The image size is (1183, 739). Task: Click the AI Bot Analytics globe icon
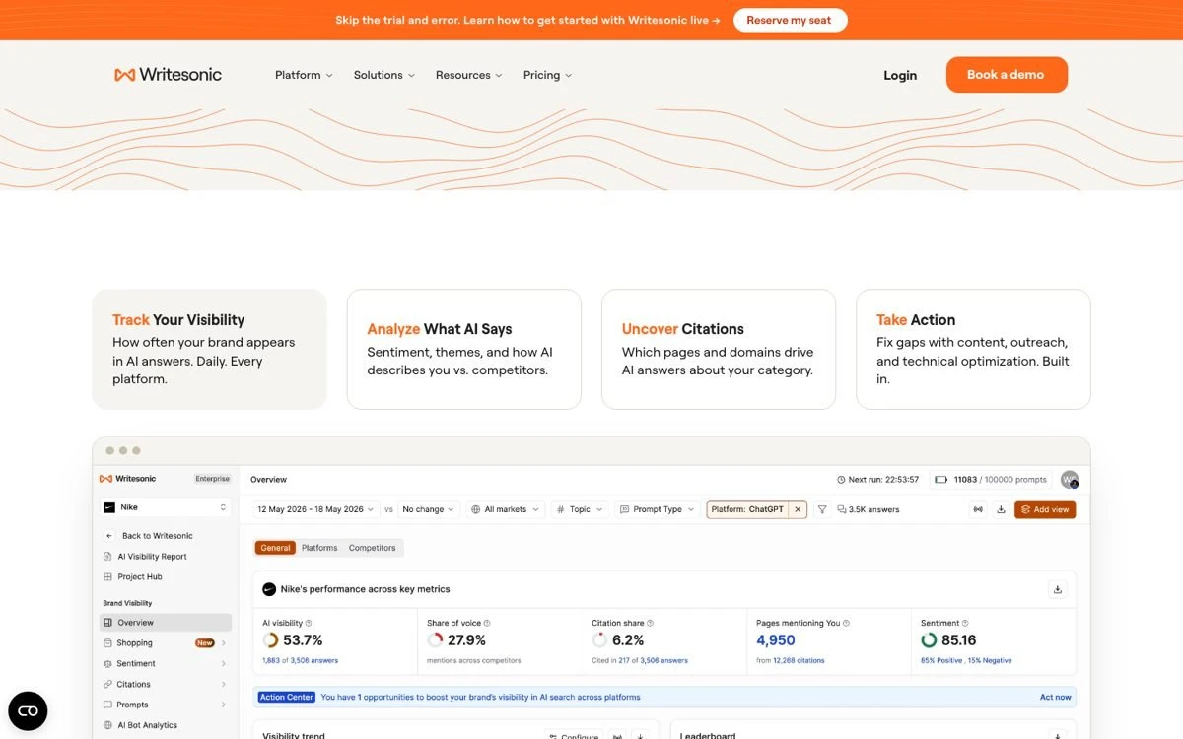pyautogui.click(x=108, y=725)
